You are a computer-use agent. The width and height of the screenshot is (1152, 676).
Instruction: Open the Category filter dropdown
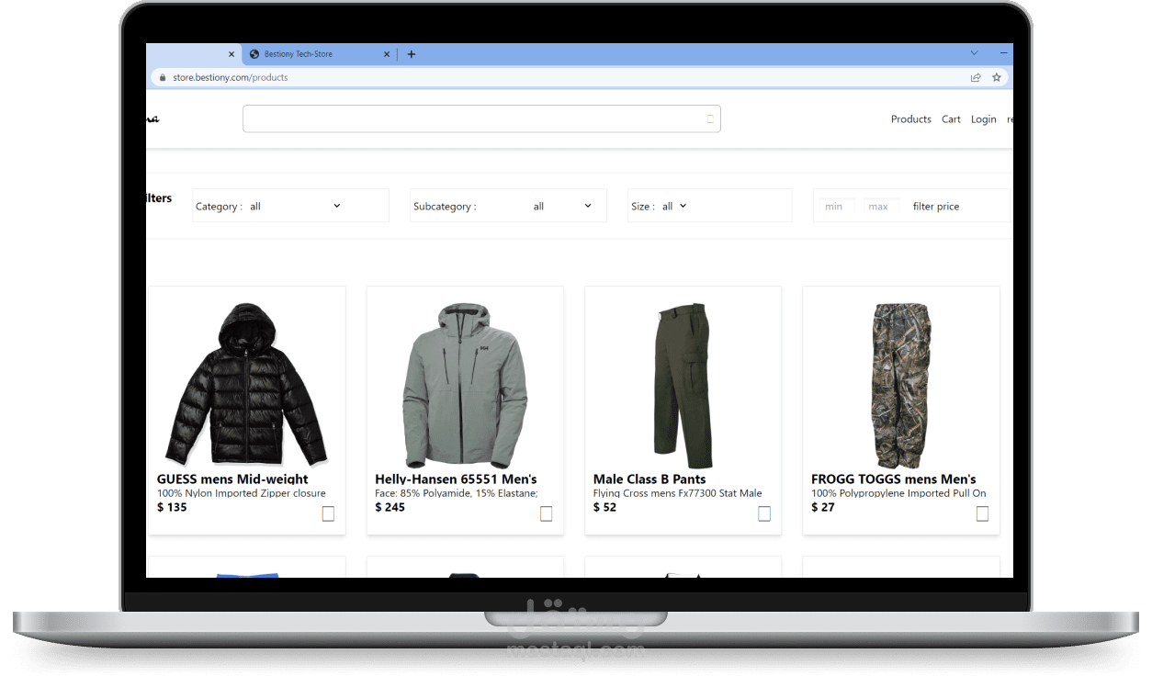(337, 206)
